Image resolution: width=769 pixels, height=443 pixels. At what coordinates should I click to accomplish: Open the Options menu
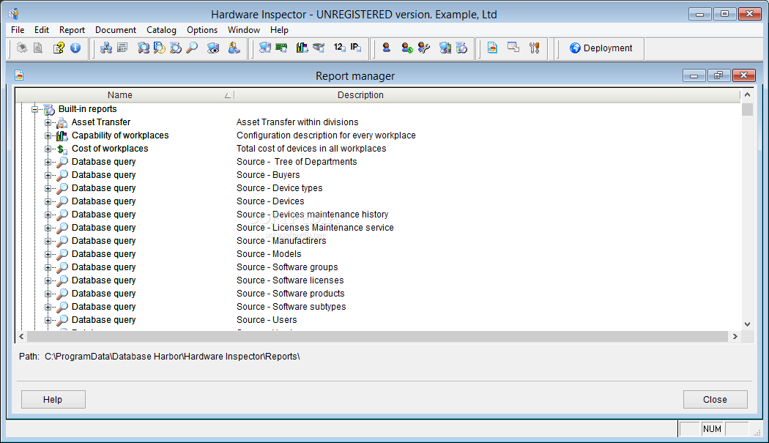(x=202, y=30)
